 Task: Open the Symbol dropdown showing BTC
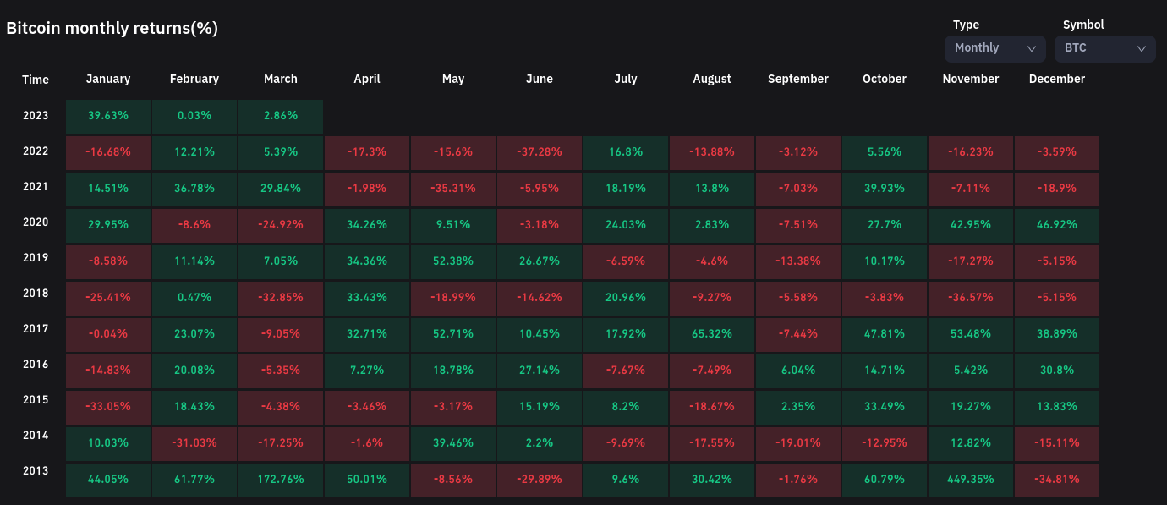point(1104,48)
